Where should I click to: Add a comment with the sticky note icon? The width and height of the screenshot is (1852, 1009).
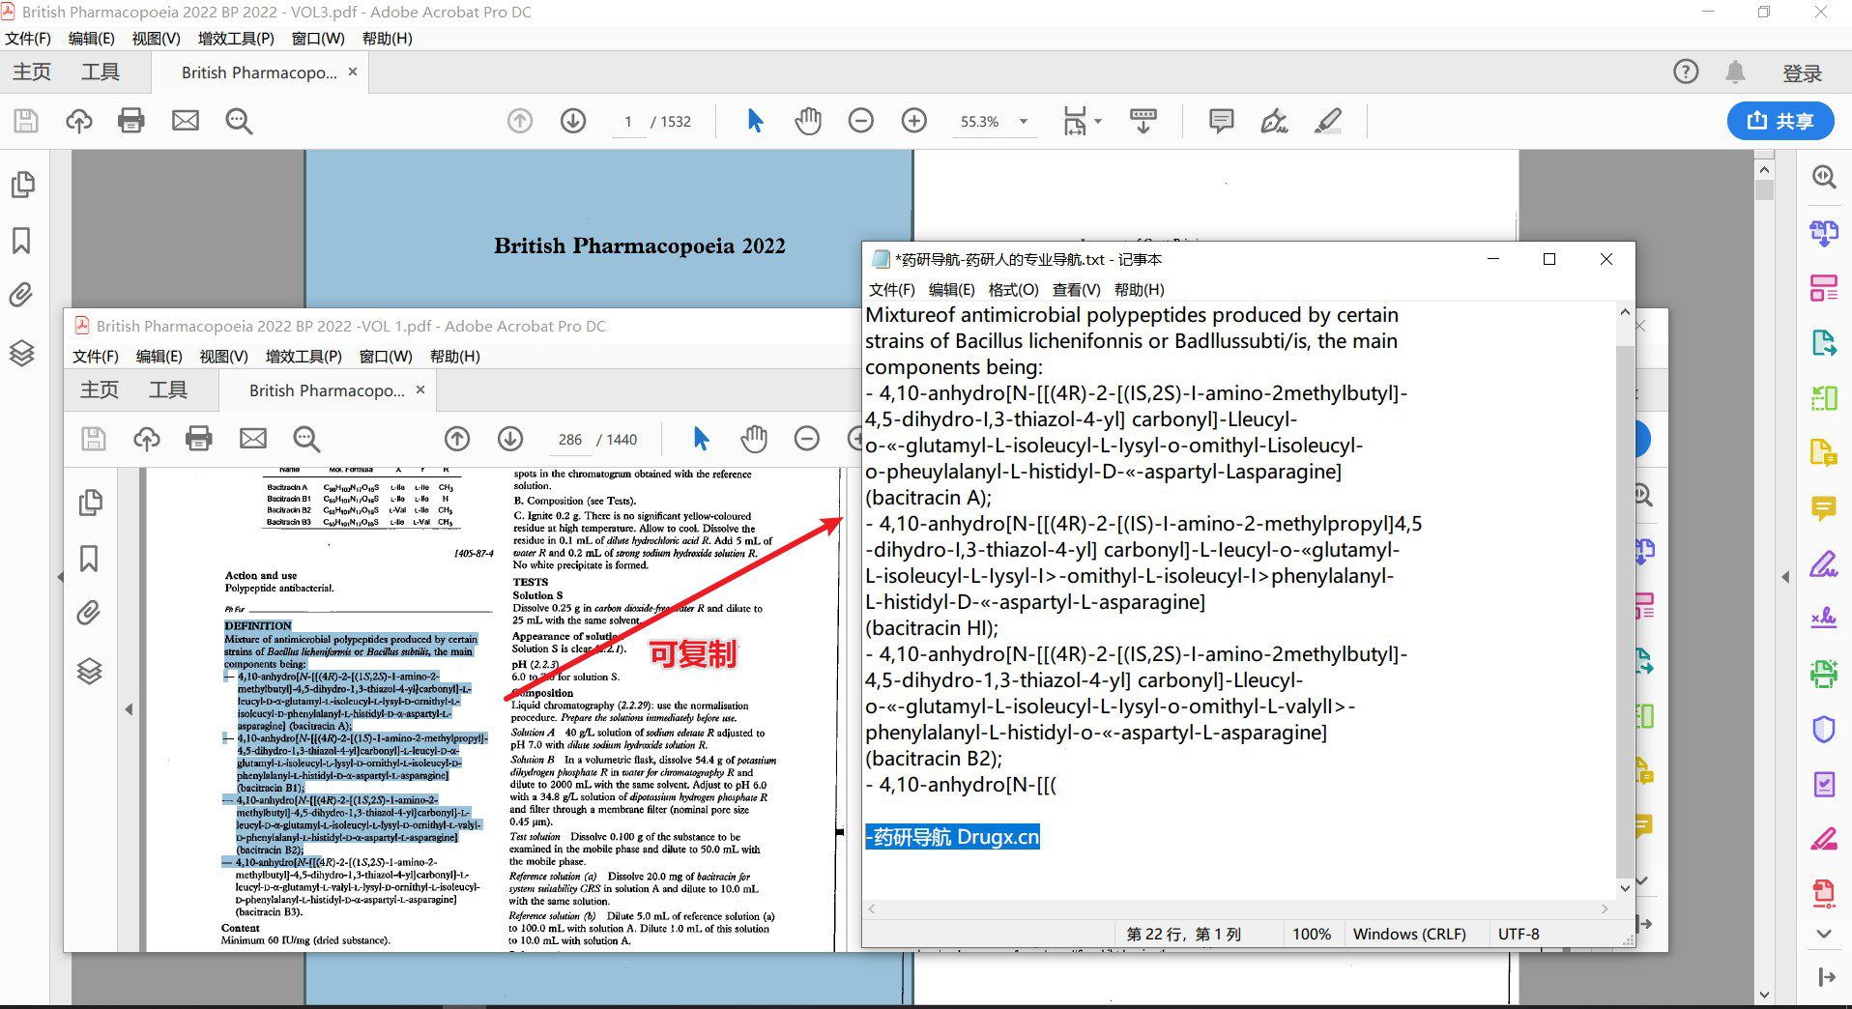click(x=1222, y=121)
